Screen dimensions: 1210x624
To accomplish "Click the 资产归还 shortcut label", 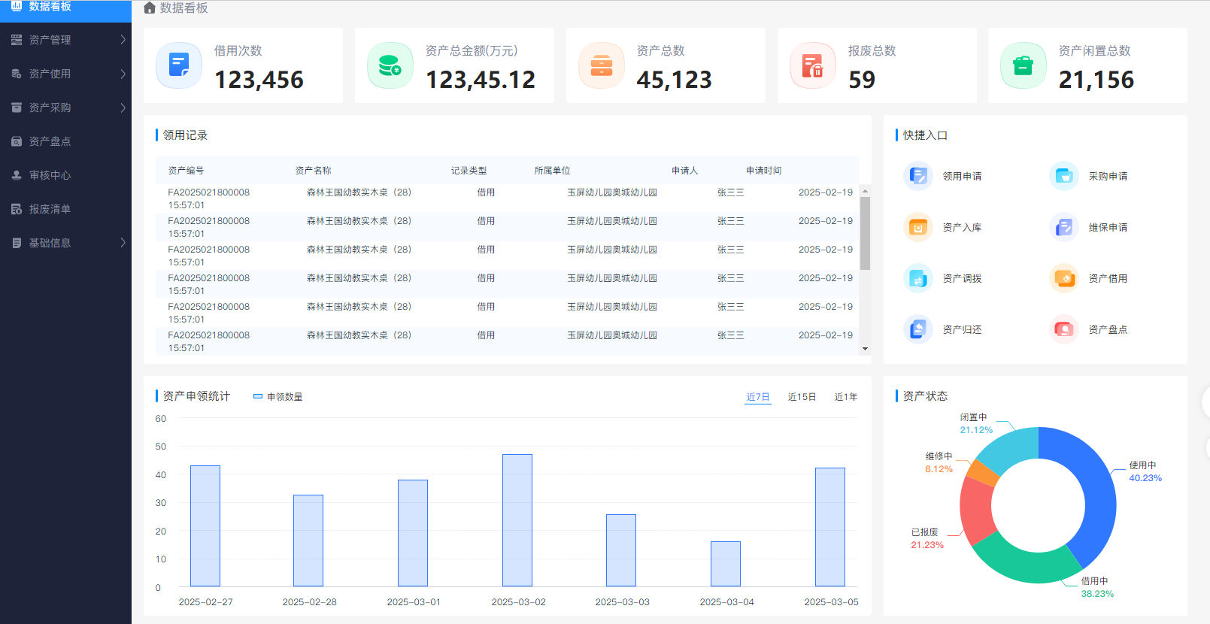I will (962, 329).
